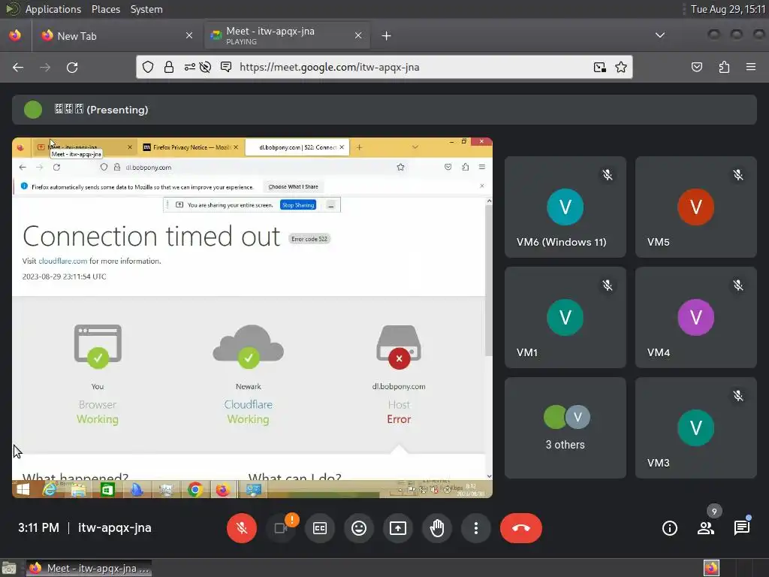Toggle closed captions button
Viewport: 769px width, 577px height.
[x=320, y=528]
